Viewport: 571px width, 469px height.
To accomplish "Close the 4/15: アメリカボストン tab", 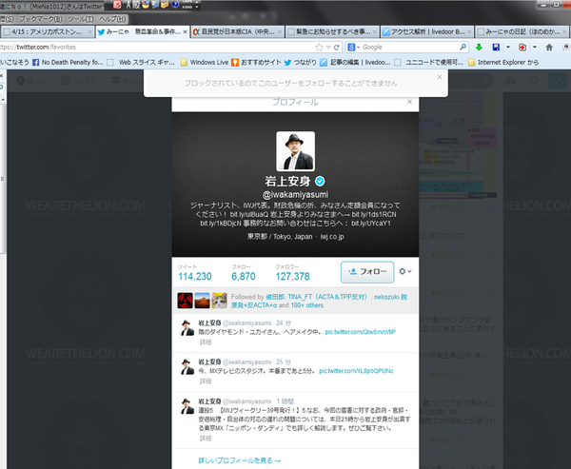I will [x=89, y=32].
